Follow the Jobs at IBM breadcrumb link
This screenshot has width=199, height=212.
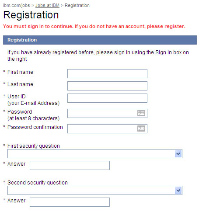(47, 5)
